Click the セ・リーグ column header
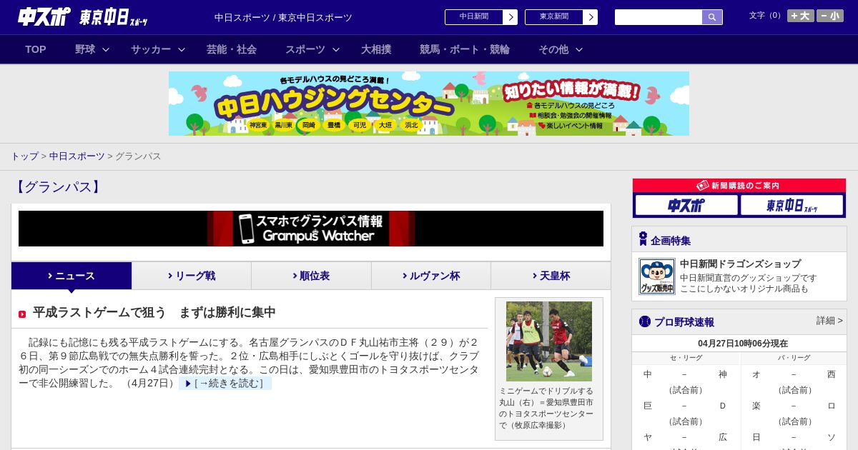858x450 pixels. tap(686, 358)
